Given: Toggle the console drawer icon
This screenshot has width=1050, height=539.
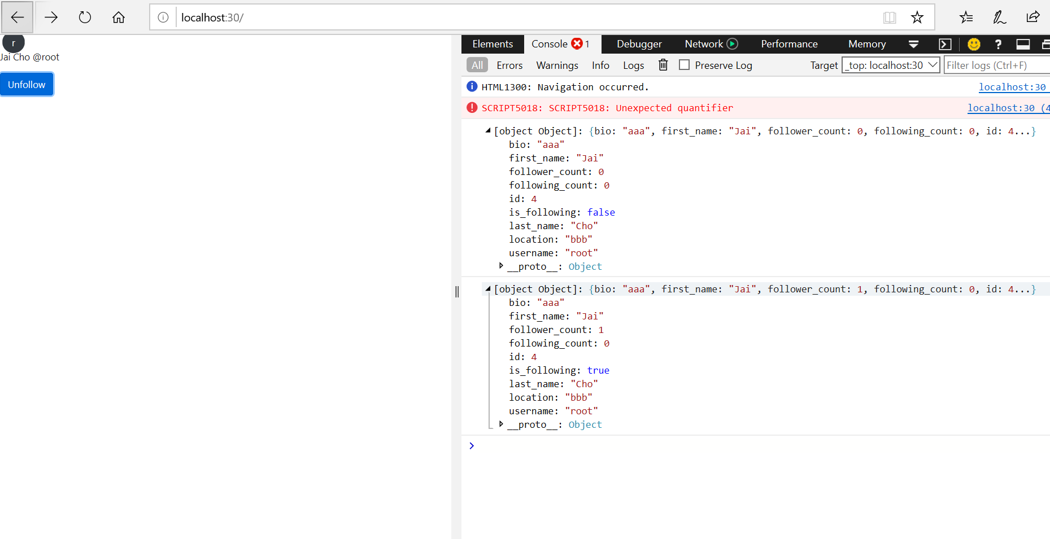Looking at the screenshot, I should point(945,44).
